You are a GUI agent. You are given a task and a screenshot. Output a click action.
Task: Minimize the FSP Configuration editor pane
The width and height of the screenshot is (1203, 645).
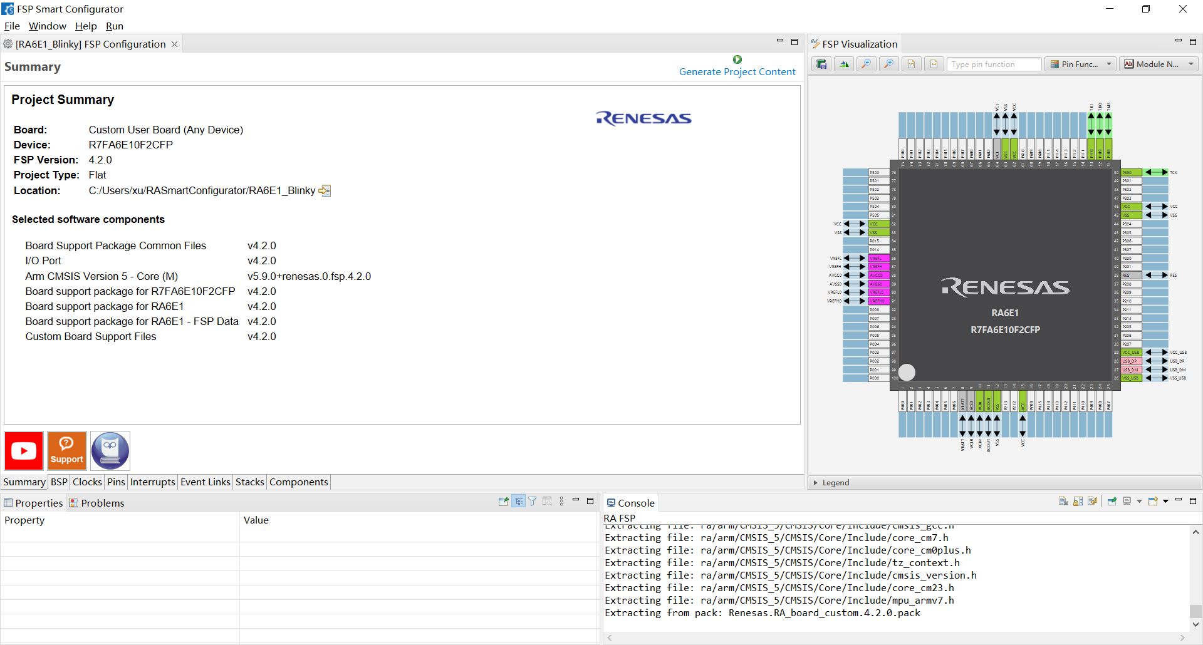pos(780,41)
